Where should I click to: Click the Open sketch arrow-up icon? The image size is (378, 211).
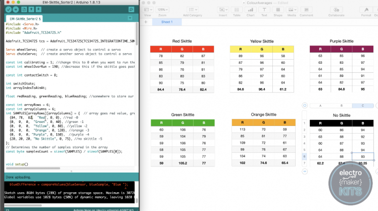coord(32,10)
